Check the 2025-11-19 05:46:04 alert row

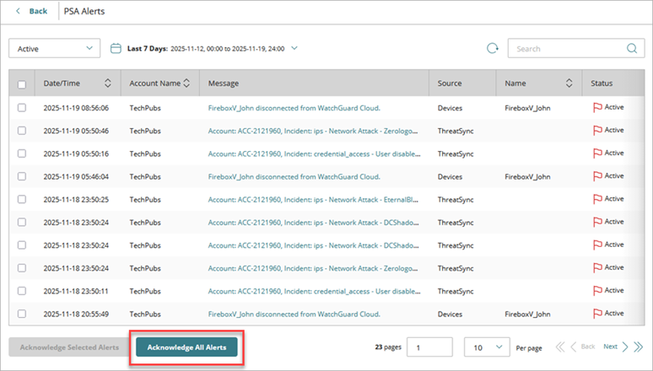coord(22,176)
